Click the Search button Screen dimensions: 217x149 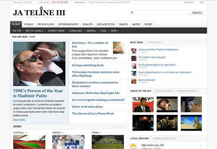tap(197, 12)
